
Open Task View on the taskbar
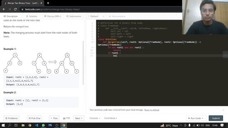[16, 125]
